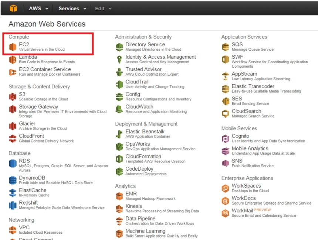Open the Edit dropdown in top bar
This screenshot has width=318, height=240.
[103, 8]
